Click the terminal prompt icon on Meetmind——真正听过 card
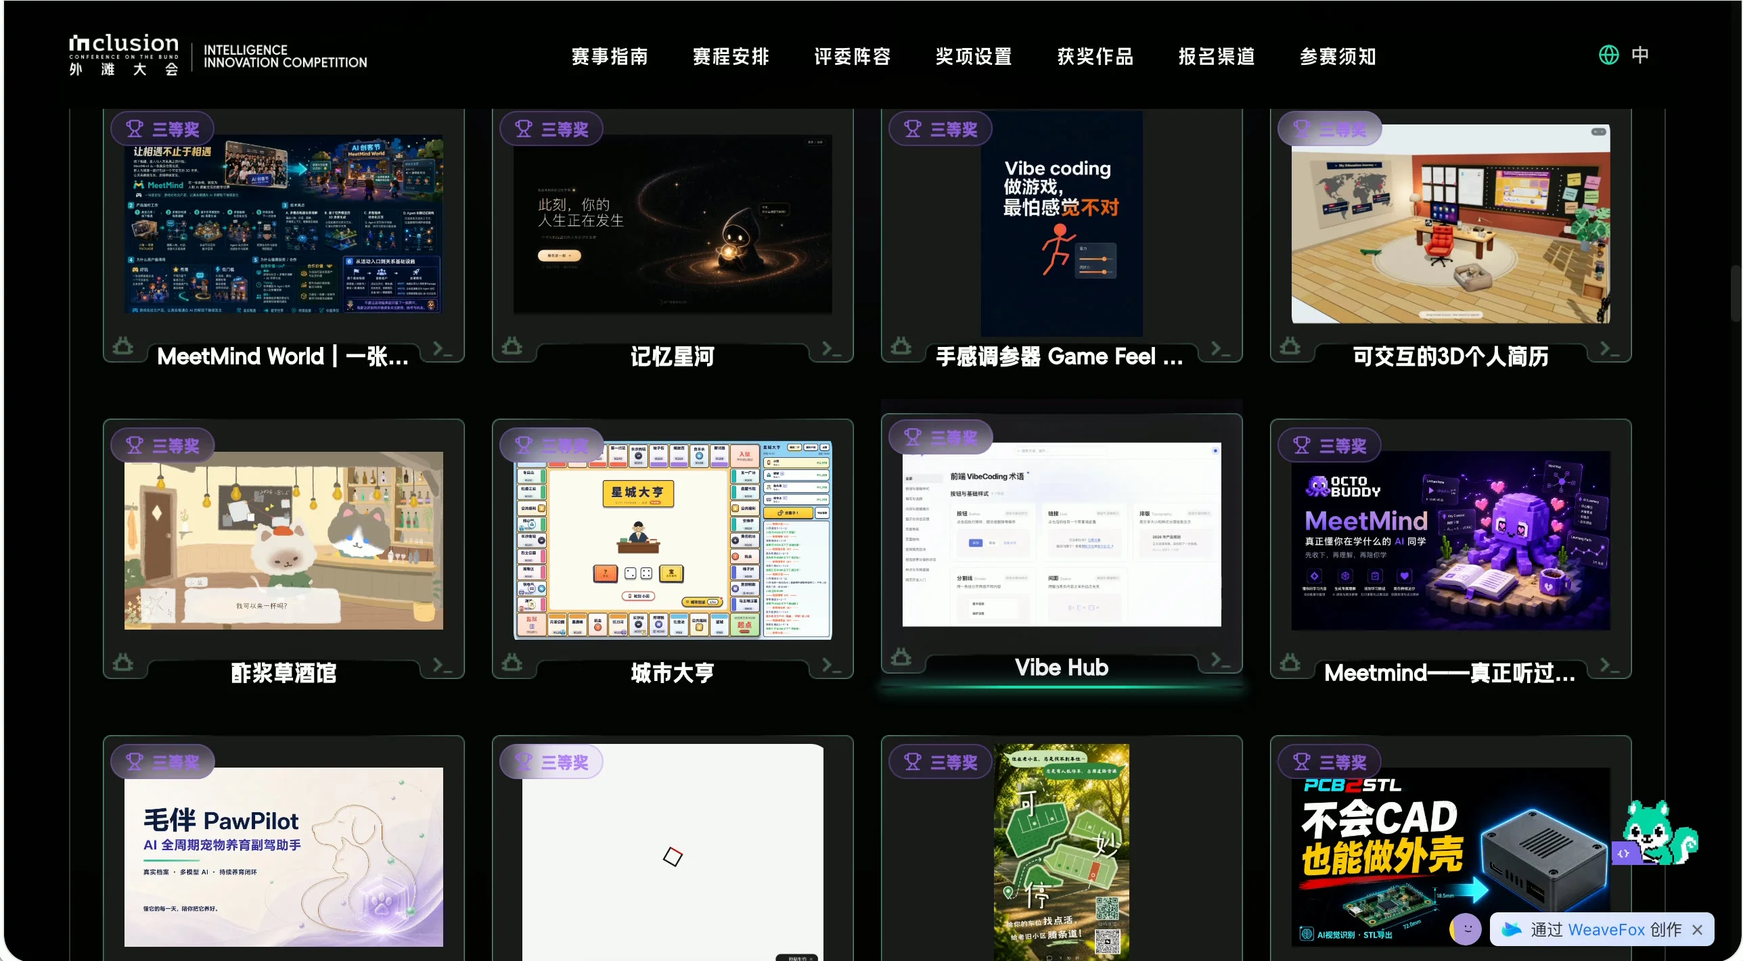Screen dimensions: 1743x961 1610,665
